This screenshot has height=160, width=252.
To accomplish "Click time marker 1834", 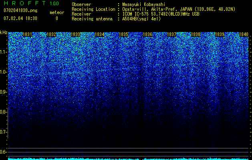I will (x=99, y=34).
